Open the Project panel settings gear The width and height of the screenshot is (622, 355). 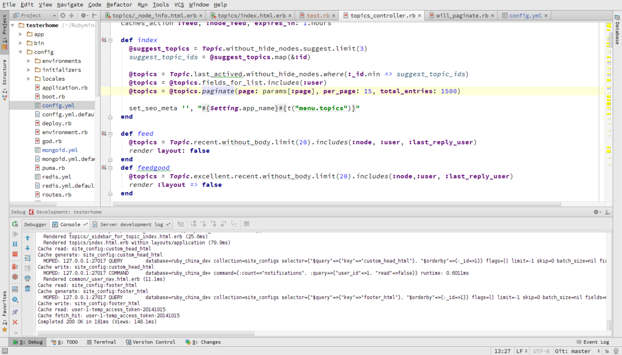pyautogui.click(x=84, y=16)
